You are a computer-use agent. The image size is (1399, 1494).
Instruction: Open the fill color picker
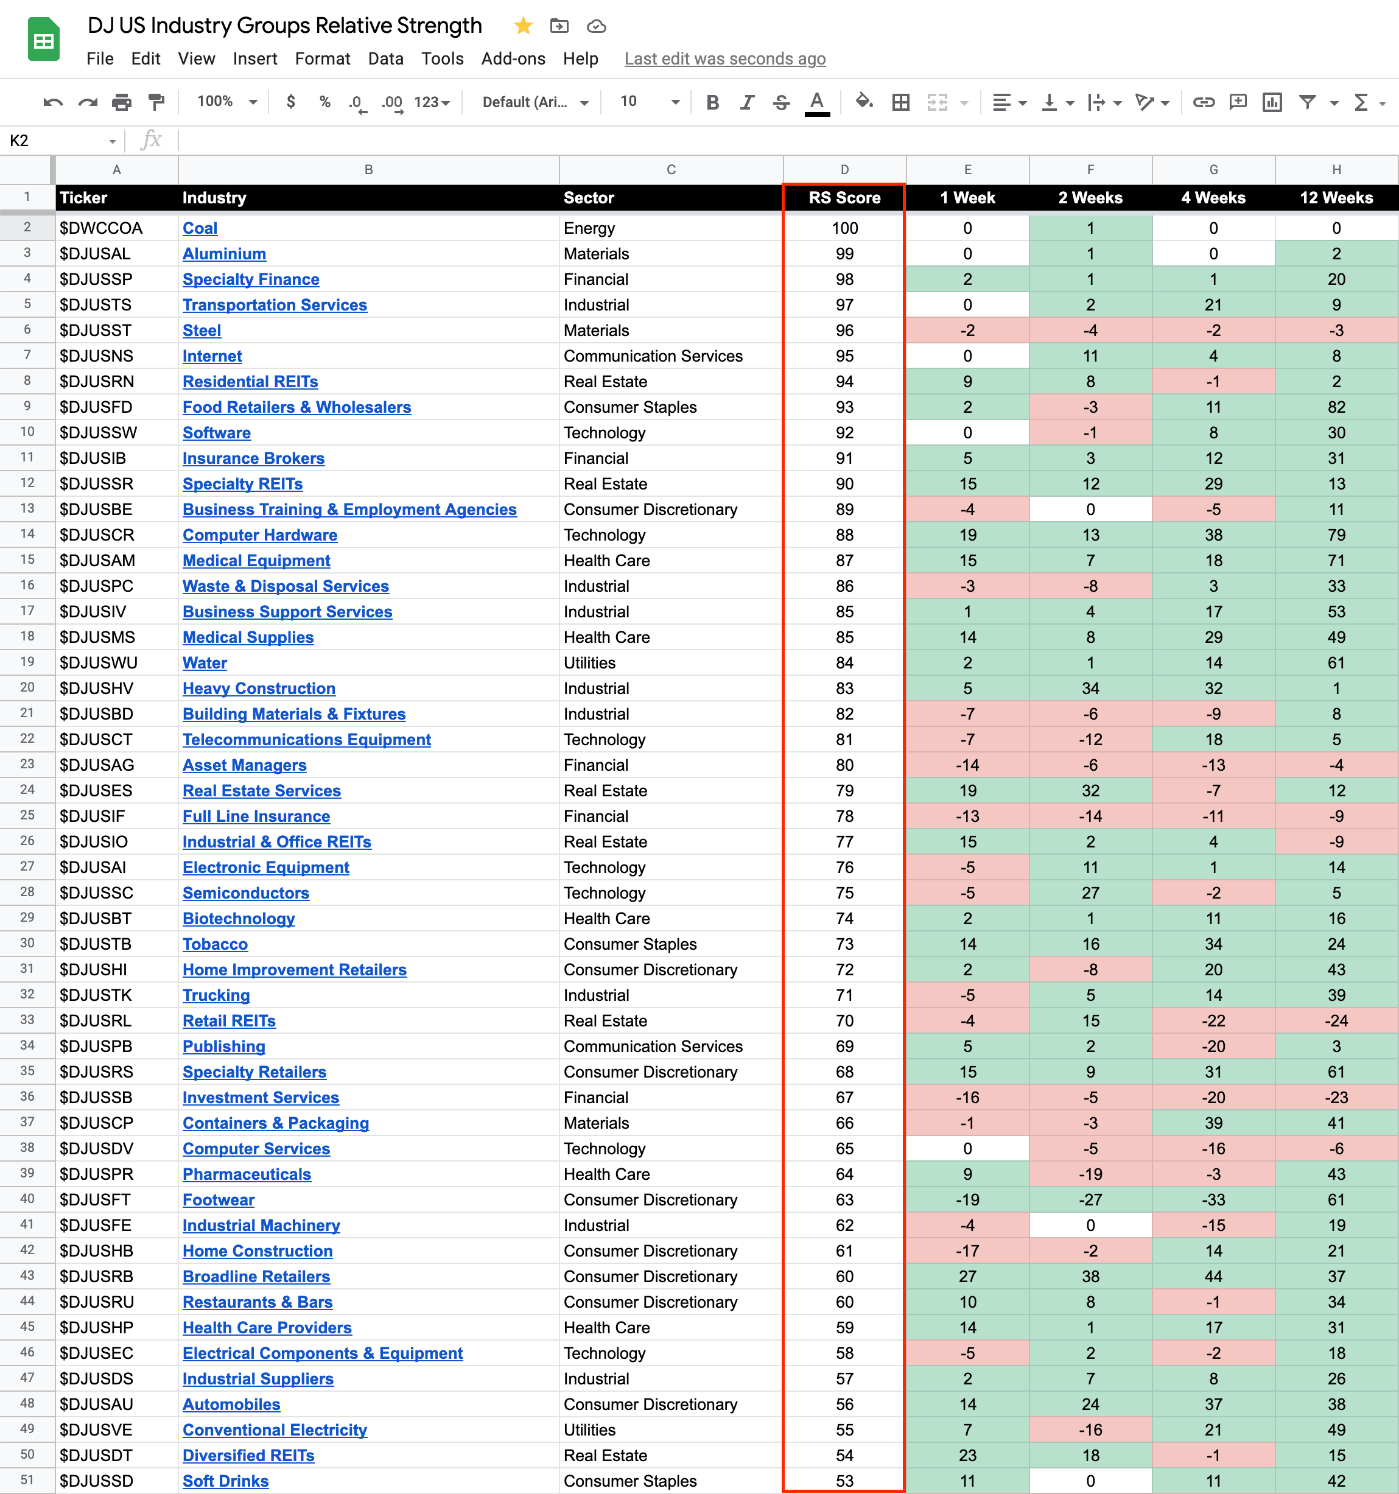click(x=864, y=102)
